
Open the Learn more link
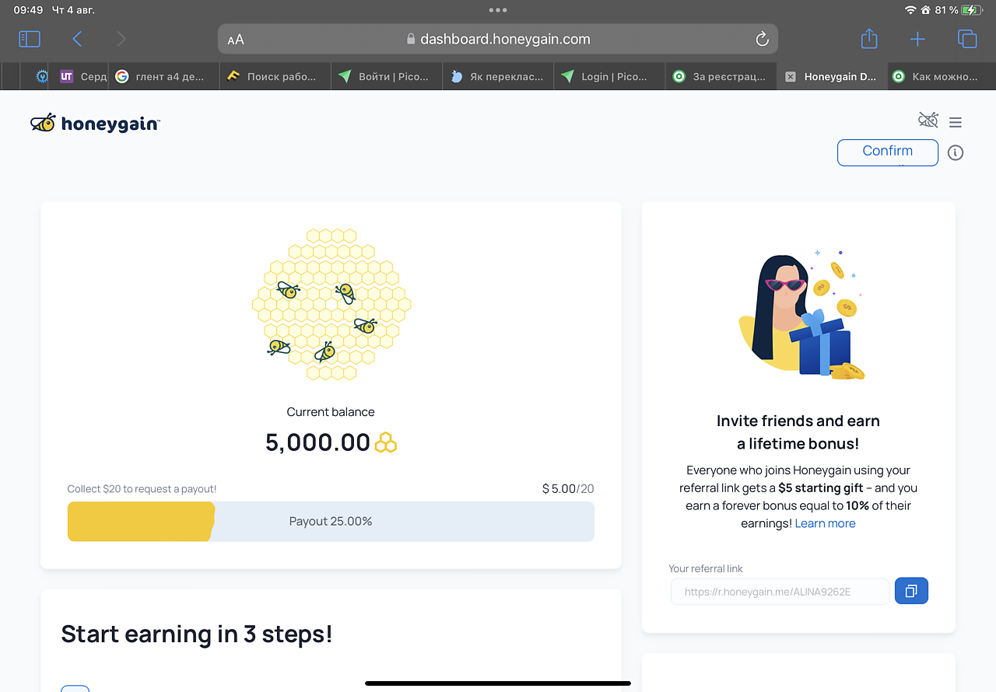(825, 523)
